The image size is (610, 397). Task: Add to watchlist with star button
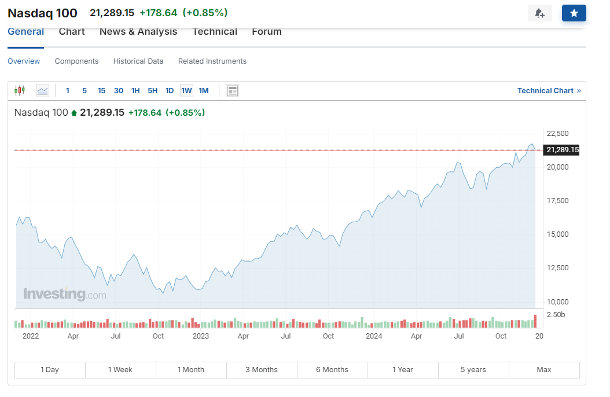(574, 13)
